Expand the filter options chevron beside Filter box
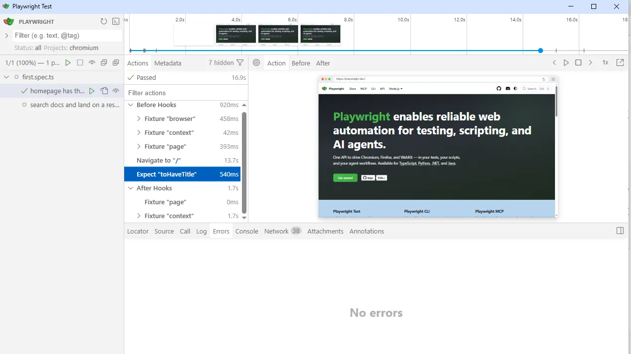 (x=6, y=36)
